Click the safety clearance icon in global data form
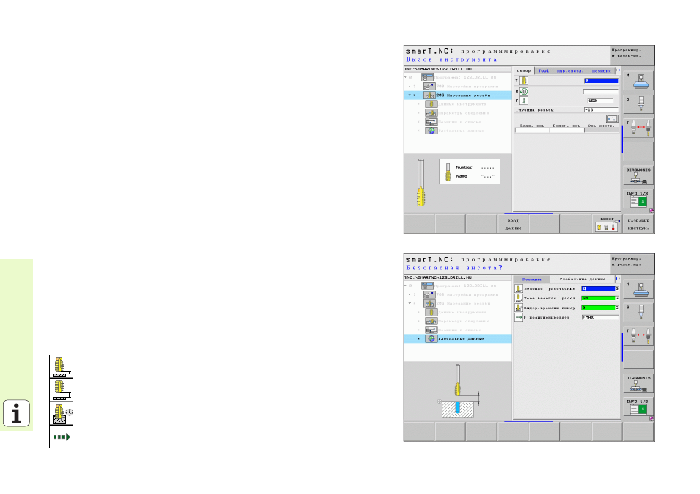The width and height of the screenshot is (700, 494). point(518,289)
